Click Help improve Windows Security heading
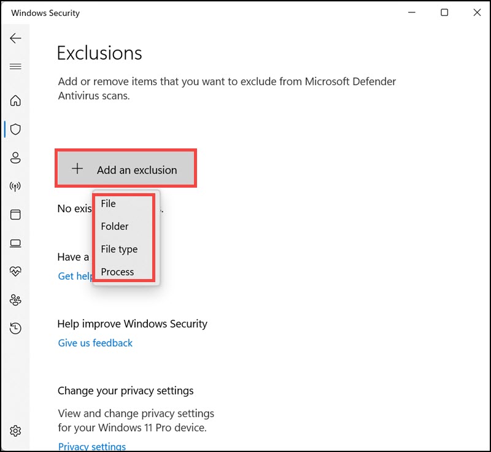The image size is (491, 452). 132,324
